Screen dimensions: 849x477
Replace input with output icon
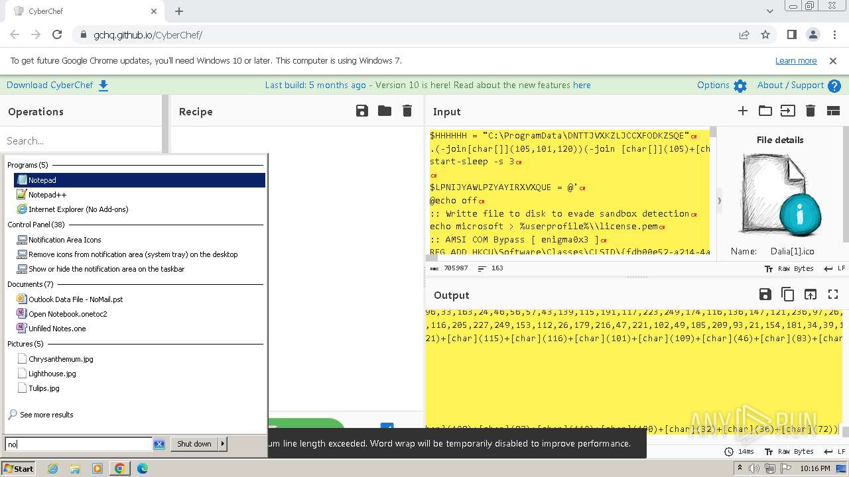point(811,294)
